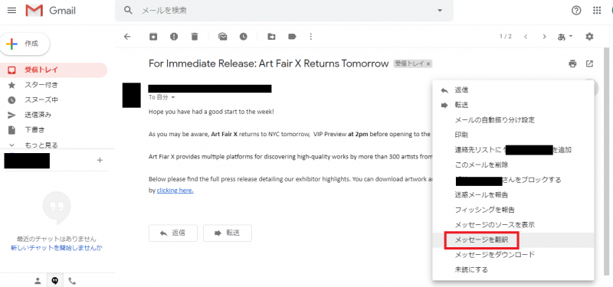Open the labels tag icon

292,36
